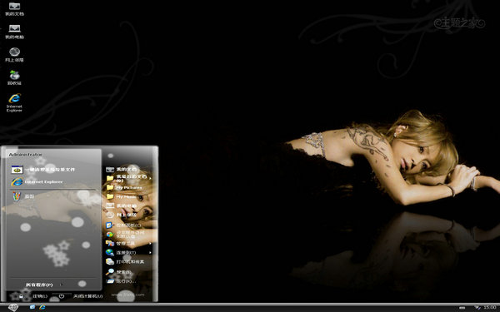
Task: Select the 网上邻居 desktop icon
Action: click(14, 55)
